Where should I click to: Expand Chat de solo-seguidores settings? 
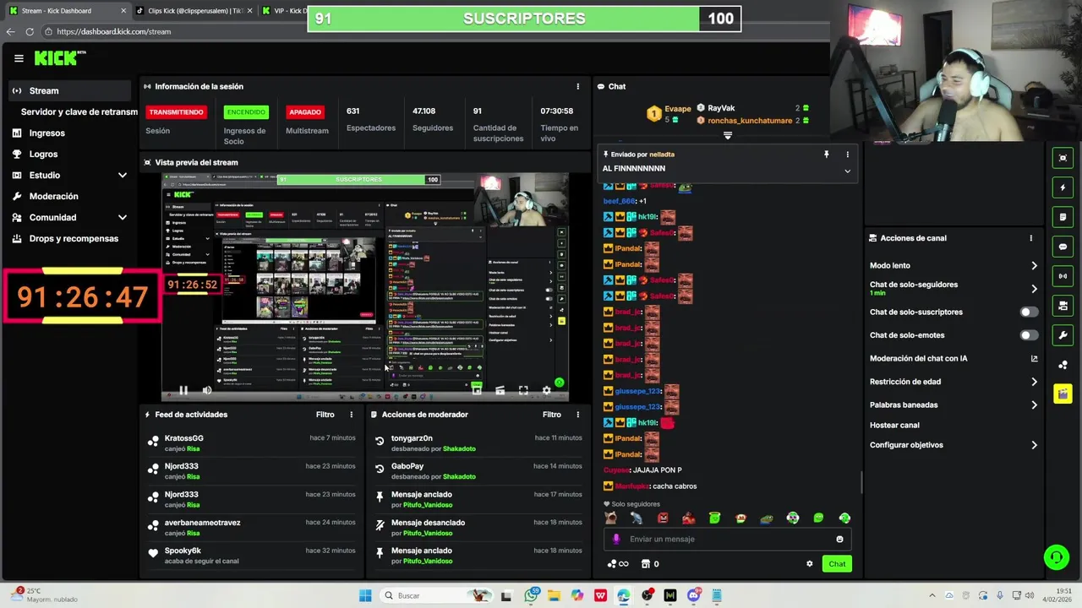click(x=954, y=288)
